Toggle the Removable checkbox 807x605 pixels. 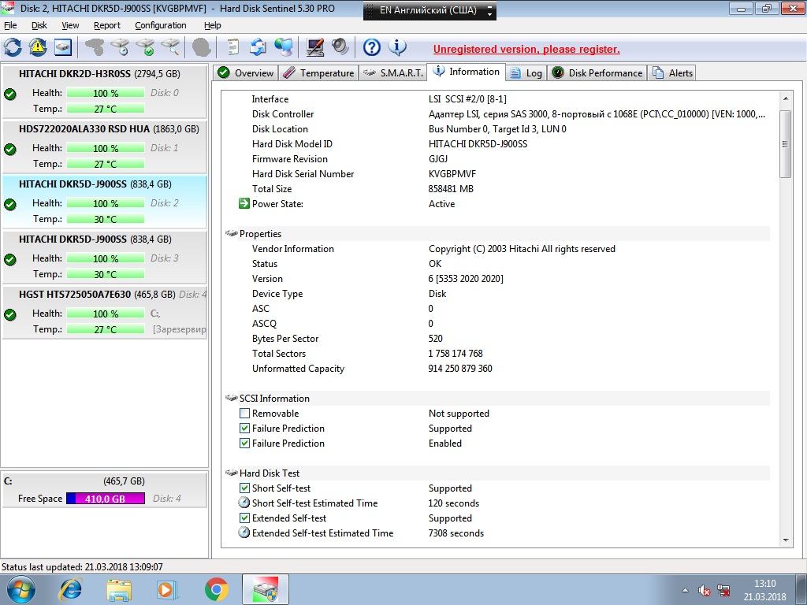pyautogui.click(x=244, y=413)
